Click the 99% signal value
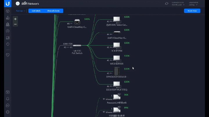Image resolution: width=209 pixels, height=117 pixels. [126, 108]
